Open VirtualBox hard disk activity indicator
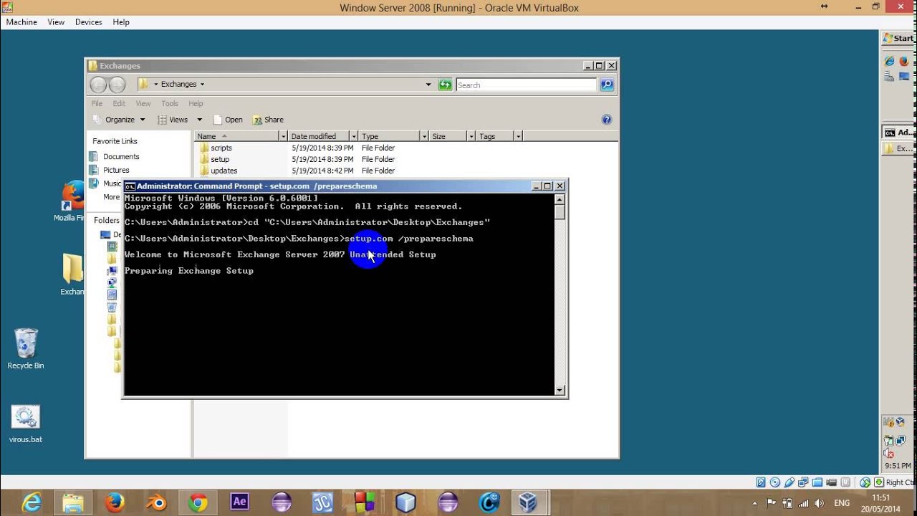 (761, 482)
